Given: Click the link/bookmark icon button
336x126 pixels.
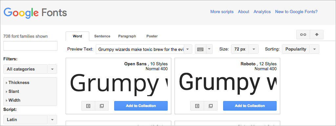Looking at the screenshot, I should coord(303,35).
